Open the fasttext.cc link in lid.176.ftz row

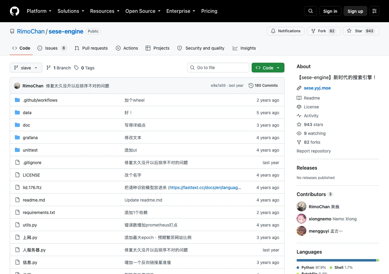click(205, 188)
